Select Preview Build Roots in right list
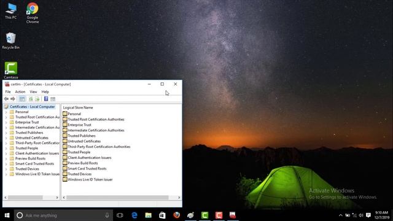Image resolution: width=393 pixels, height=221 pixels. click(x=83, y=163)
